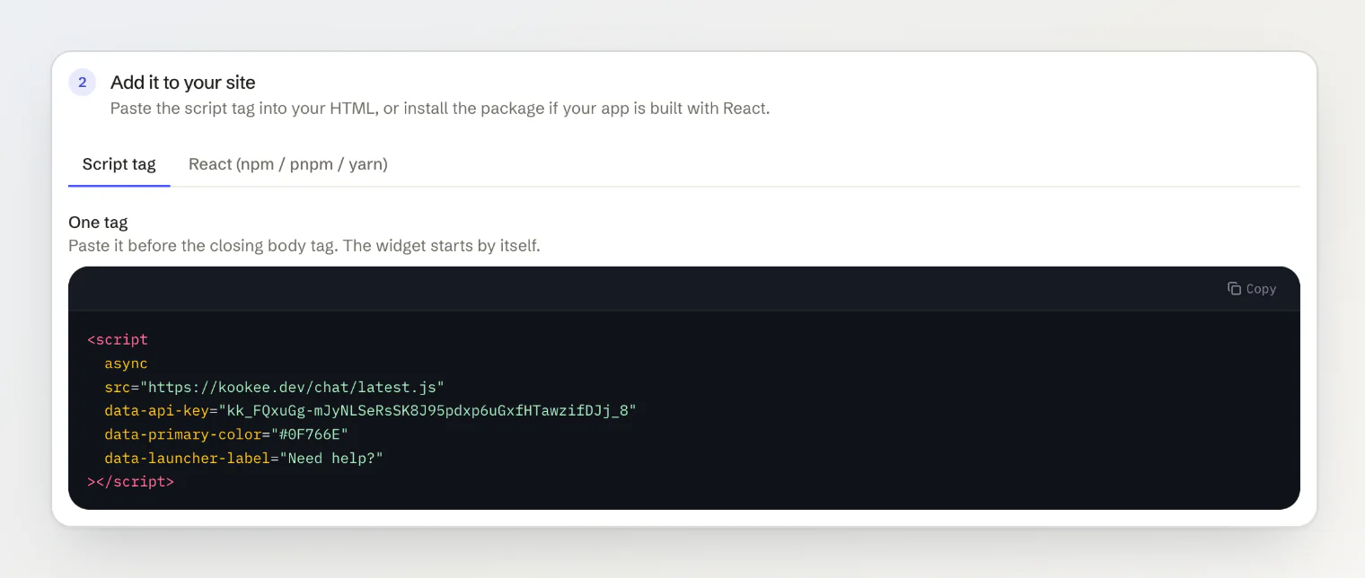Click the opening "<script" line
This screenshot has height=578, width=1365.
[118, 340]
